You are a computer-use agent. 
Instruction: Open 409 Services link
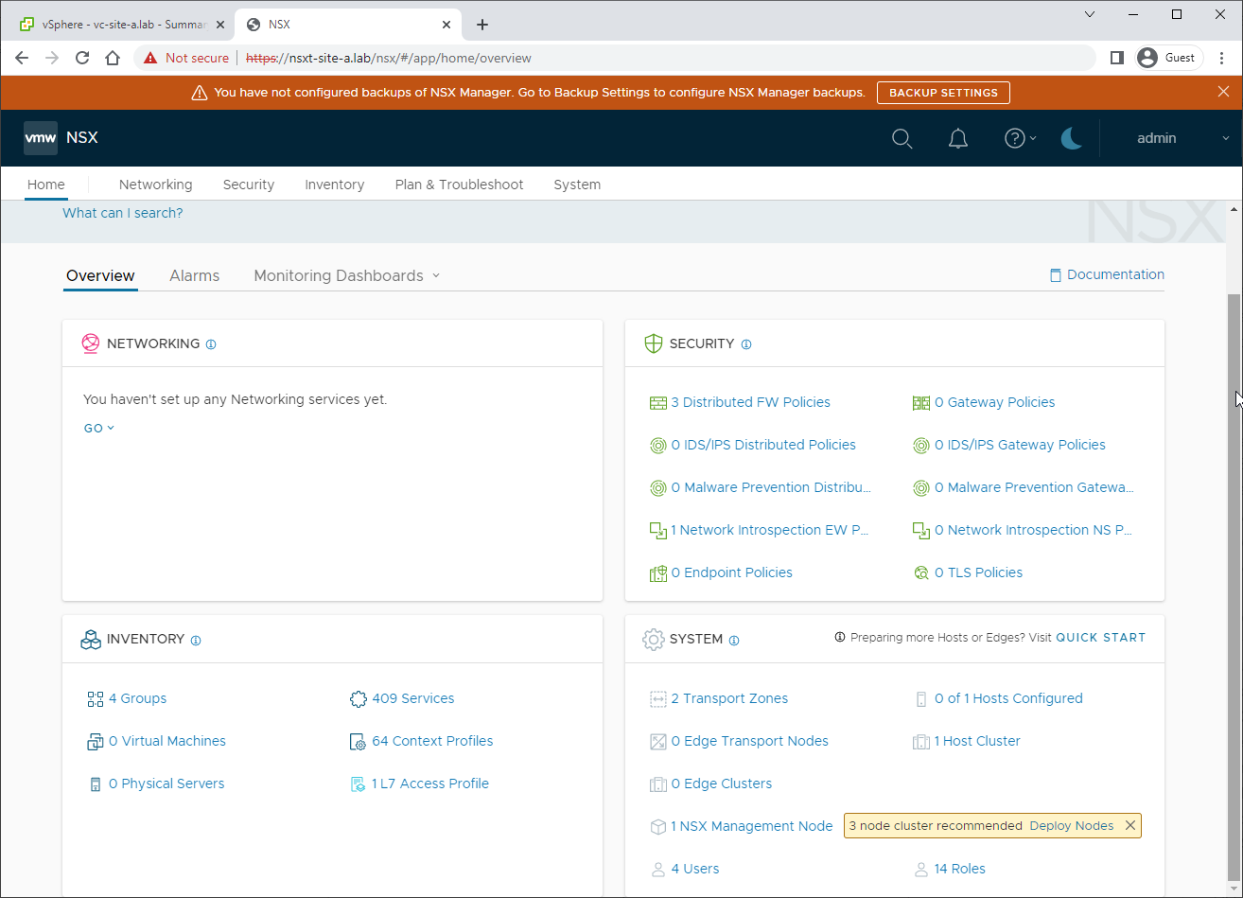[412, 699]
